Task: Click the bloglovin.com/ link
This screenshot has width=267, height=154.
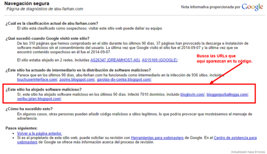Action: point(192,95)
